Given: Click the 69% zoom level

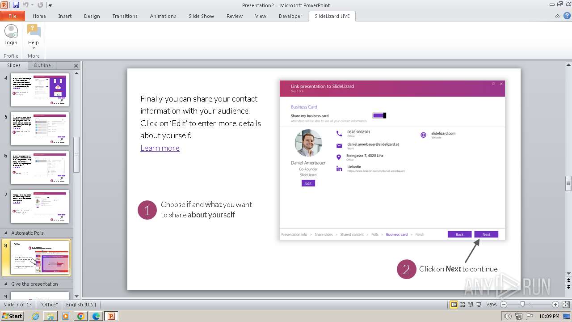Looking at the screenshot, I should click(492, 305).
